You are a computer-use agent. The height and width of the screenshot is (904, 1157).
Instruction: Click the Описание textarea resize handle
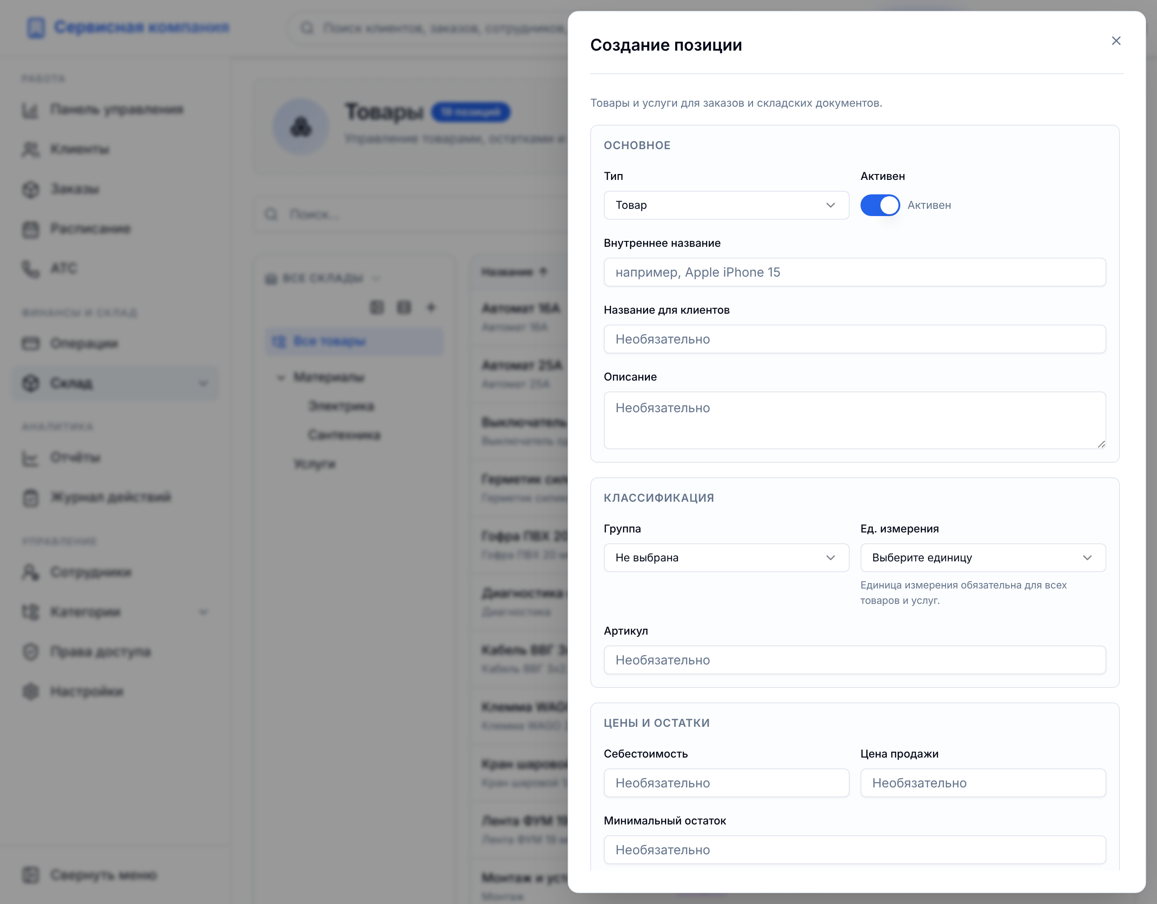(x=1101, y=444)
